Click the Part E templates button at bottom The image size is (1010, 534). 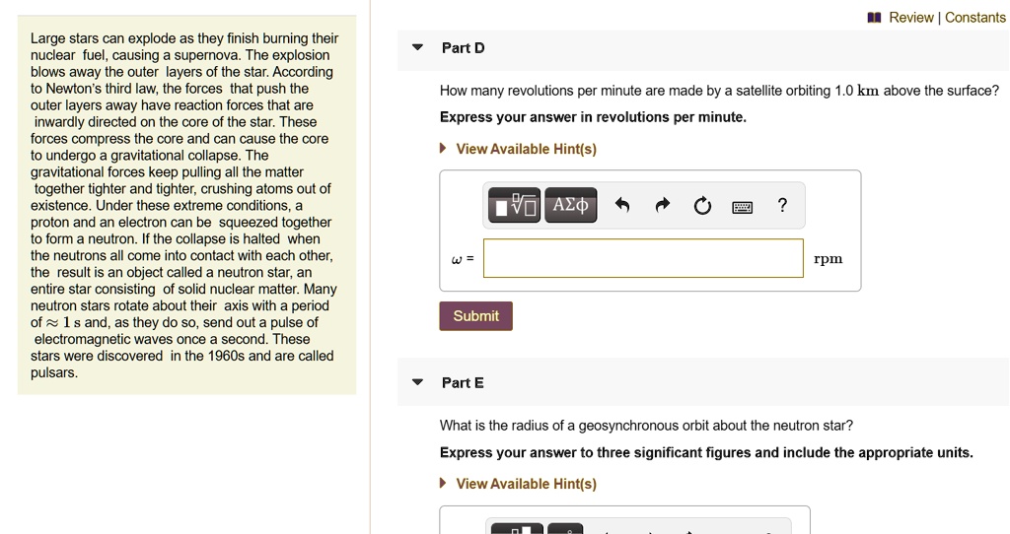[x=517, y=528]
